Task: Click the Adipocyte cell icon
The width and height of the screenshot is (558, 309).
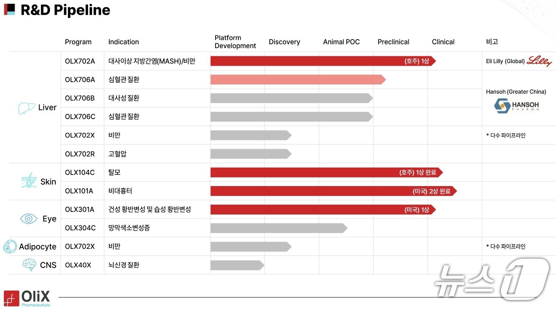Action: click(10, 247)
